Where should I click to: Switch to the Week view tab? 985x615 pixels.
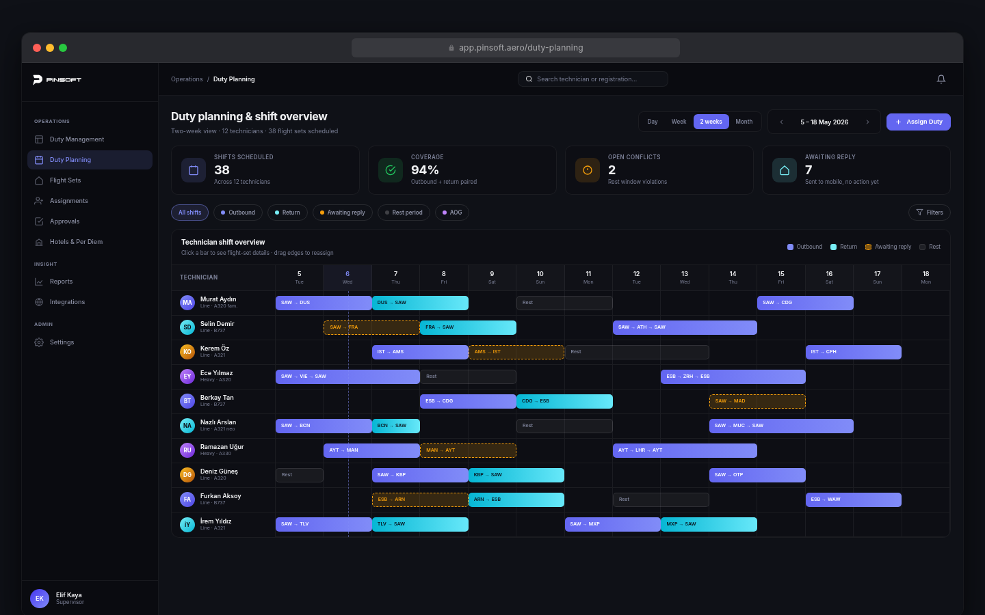click(x=679, y=122)
